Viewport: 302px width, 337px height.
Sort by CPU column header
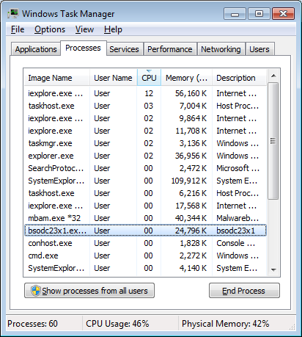pos(149,78)
